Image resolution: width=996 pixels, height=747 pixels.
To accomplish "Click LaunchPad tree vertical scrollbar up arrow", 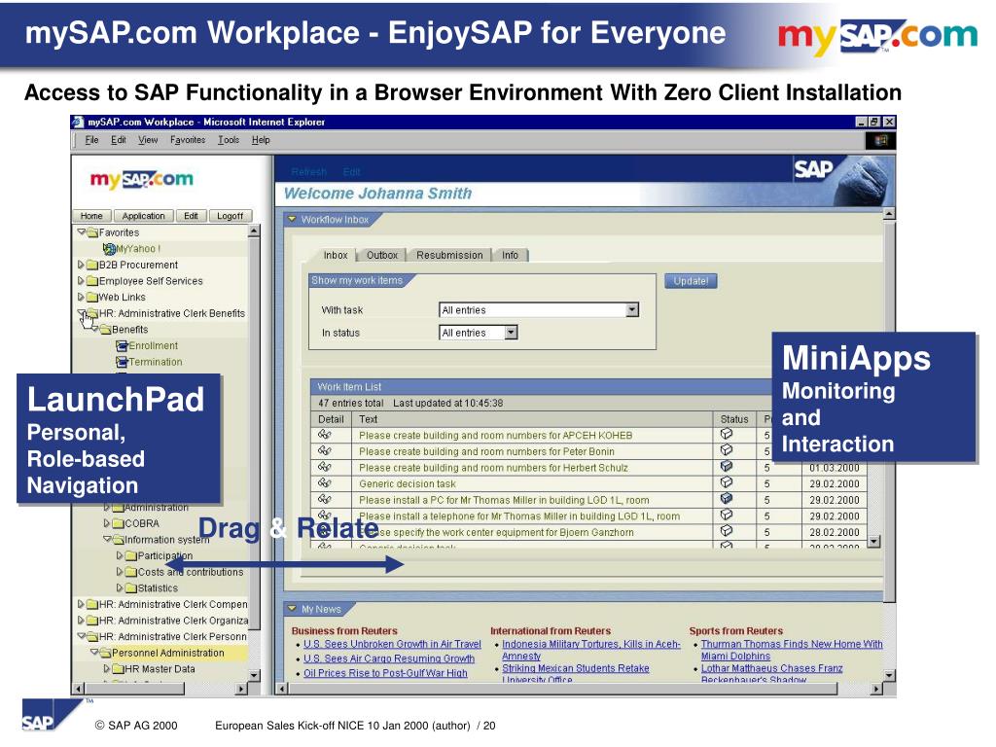I will [x=254, y=231].
